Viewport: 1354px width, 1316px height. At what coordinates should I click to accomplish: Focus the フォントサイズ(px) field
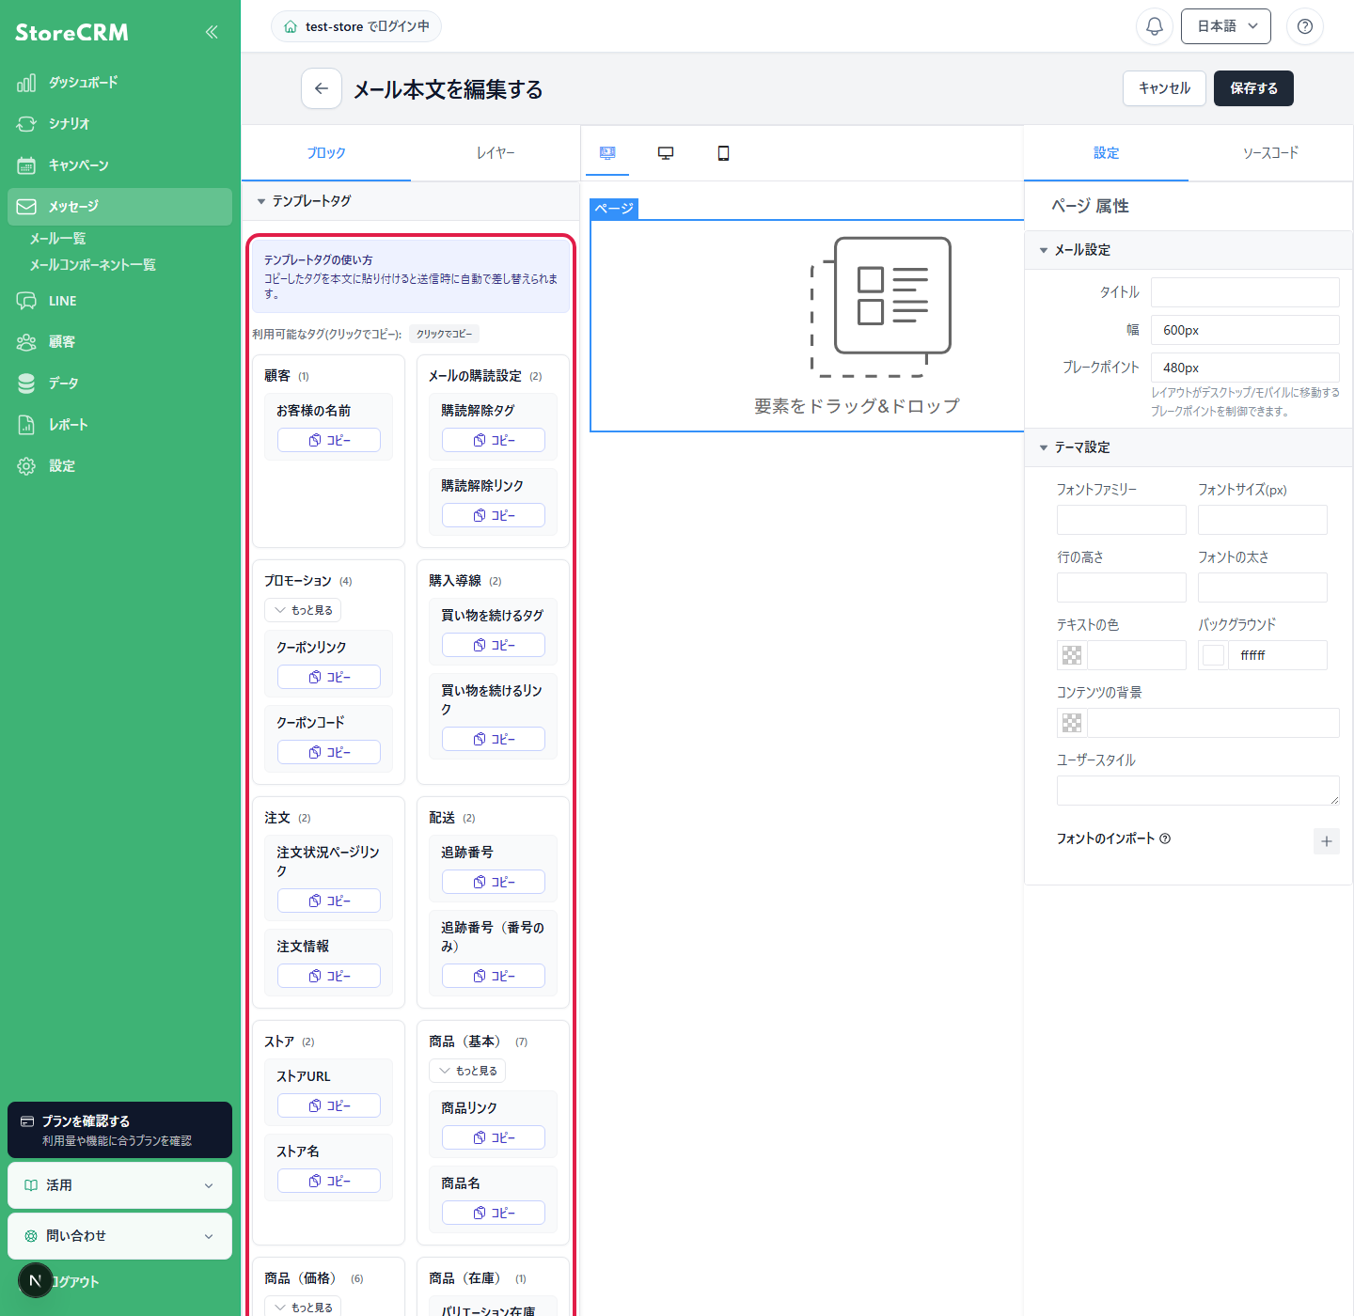1263,520
